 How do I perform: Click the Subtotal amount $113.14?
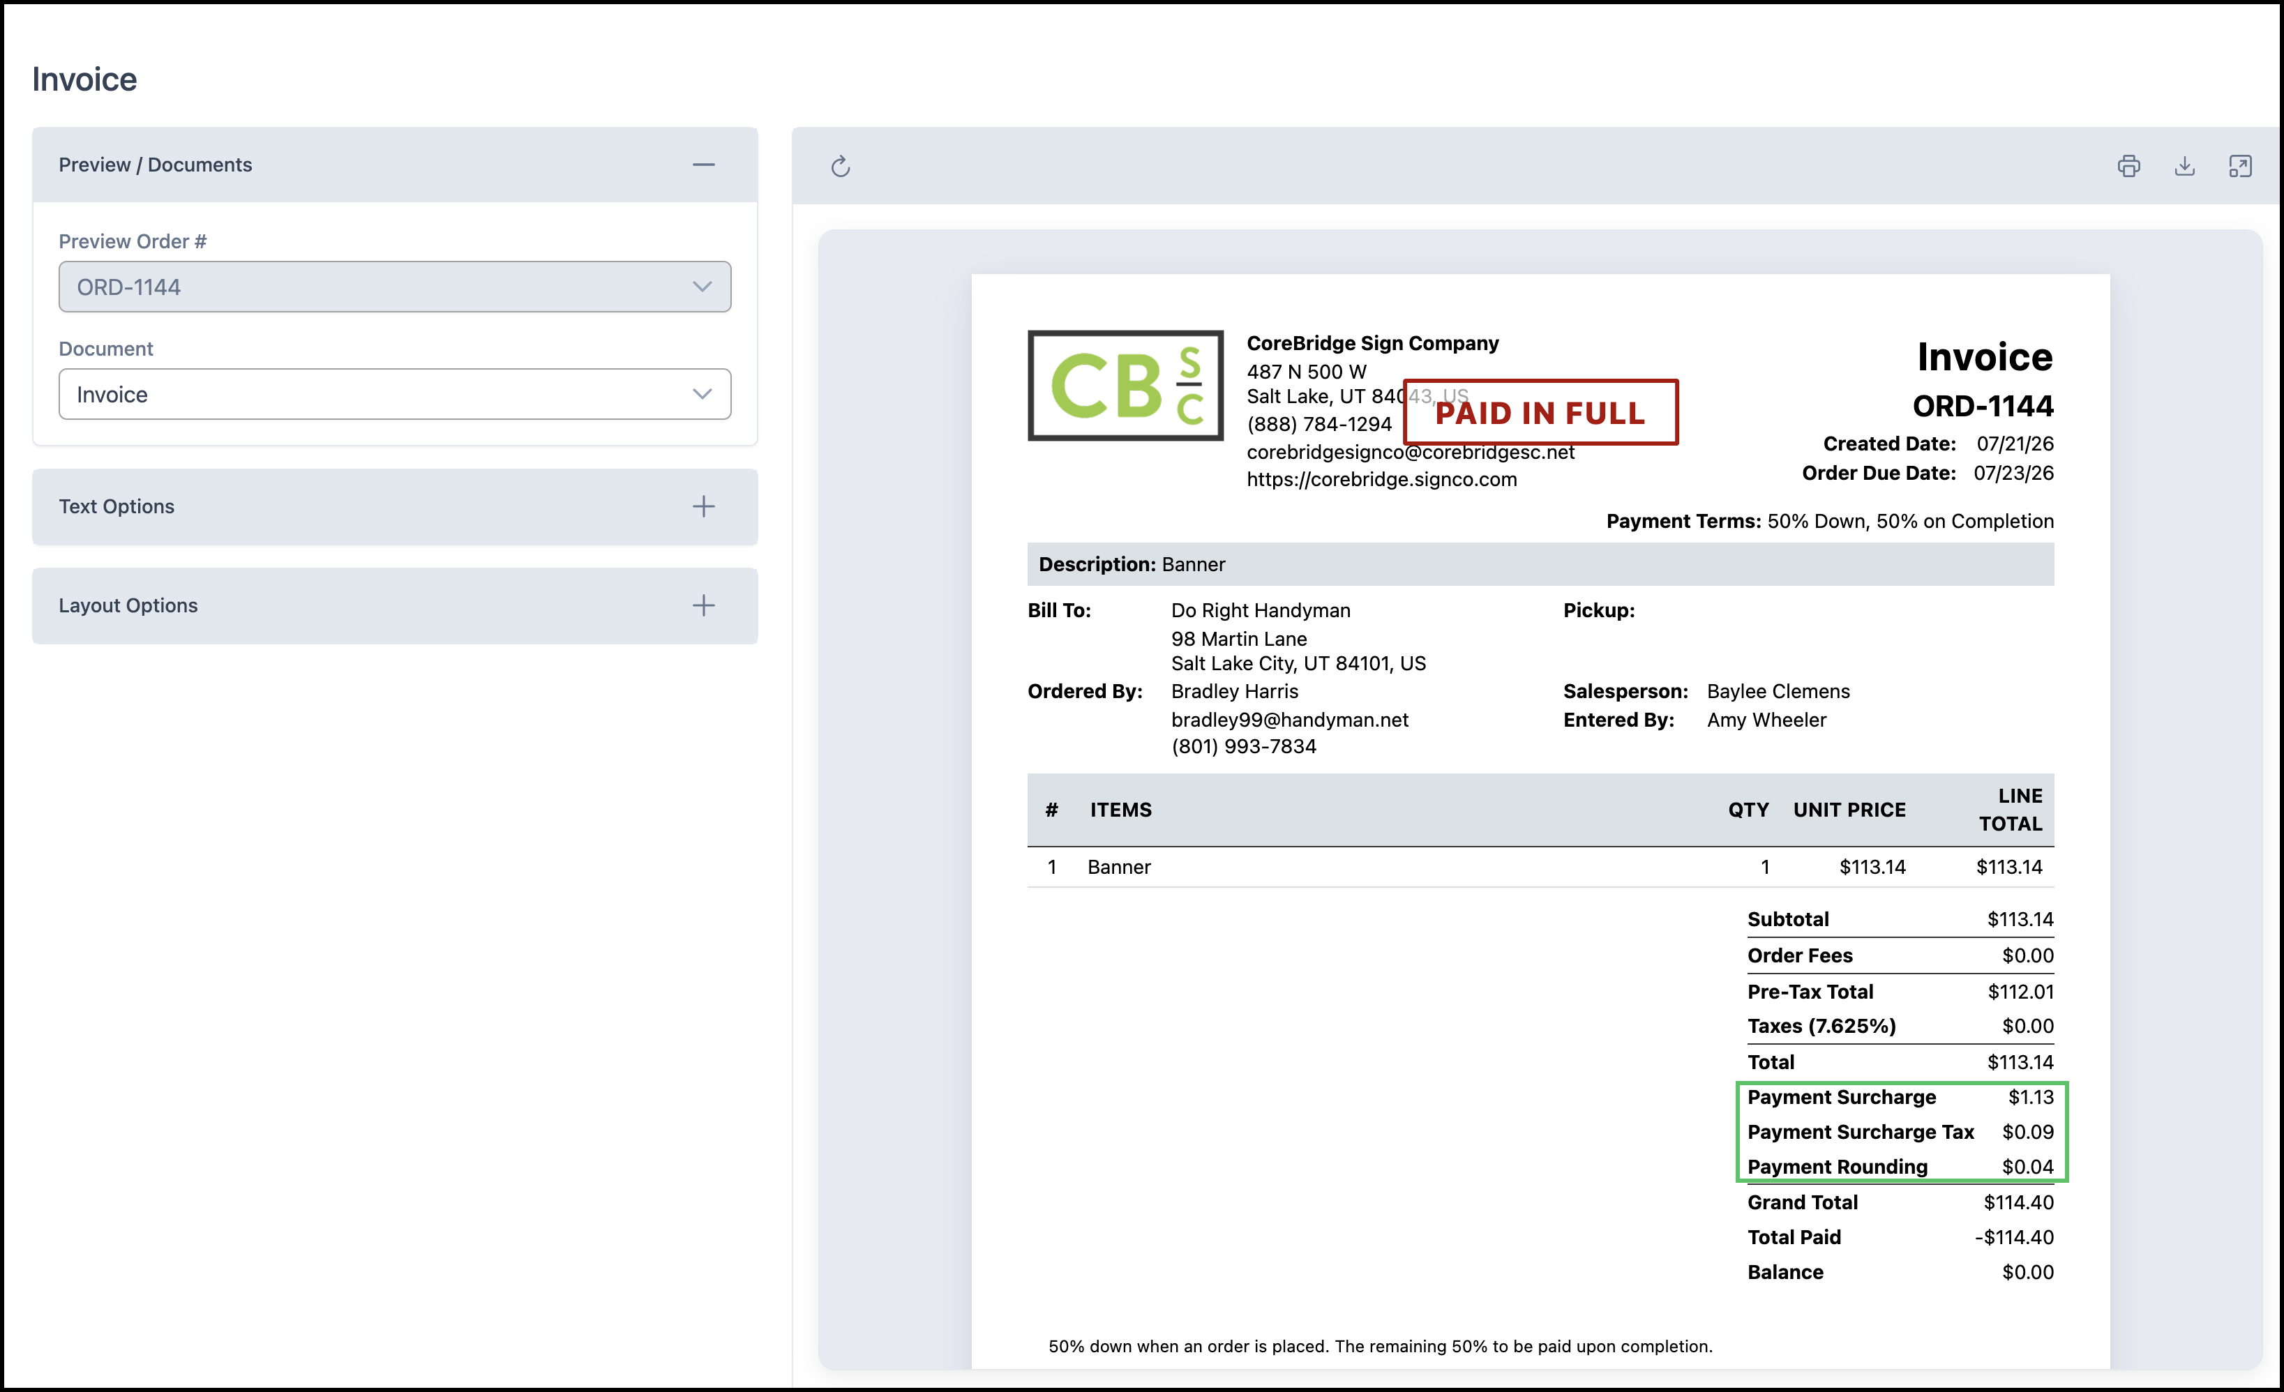coord(2020,919)
